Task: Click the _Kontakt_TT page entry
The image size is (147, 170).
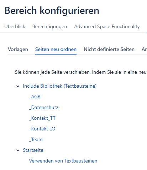Action: 42,118
